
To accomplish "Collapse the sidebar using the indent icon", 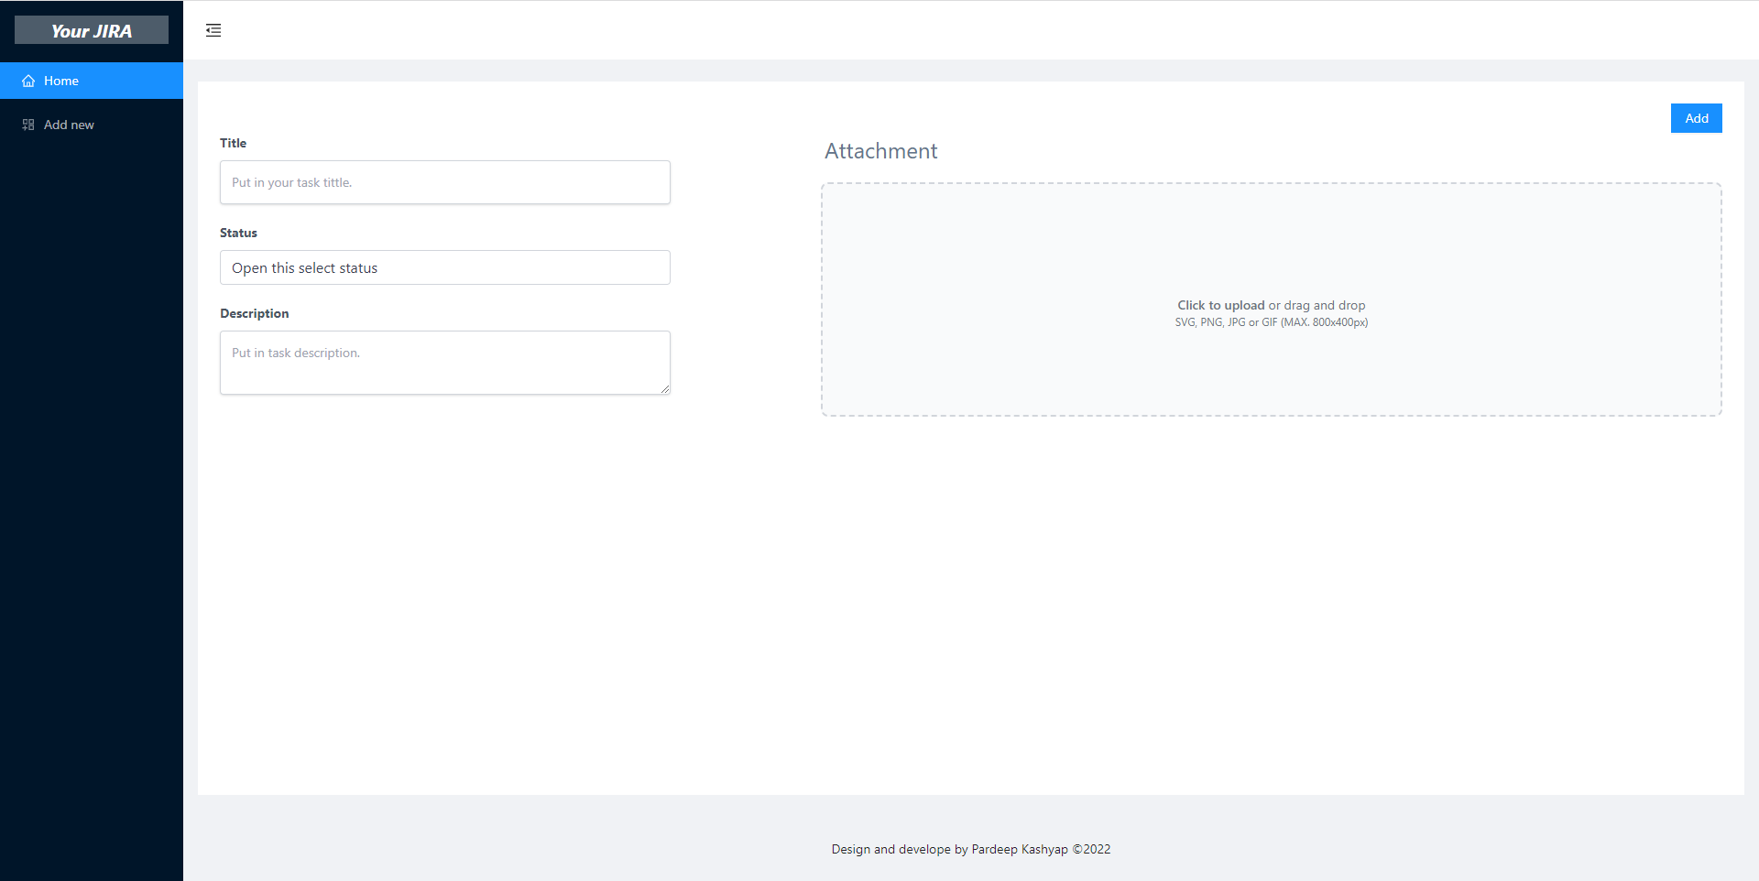I will 213,30.
